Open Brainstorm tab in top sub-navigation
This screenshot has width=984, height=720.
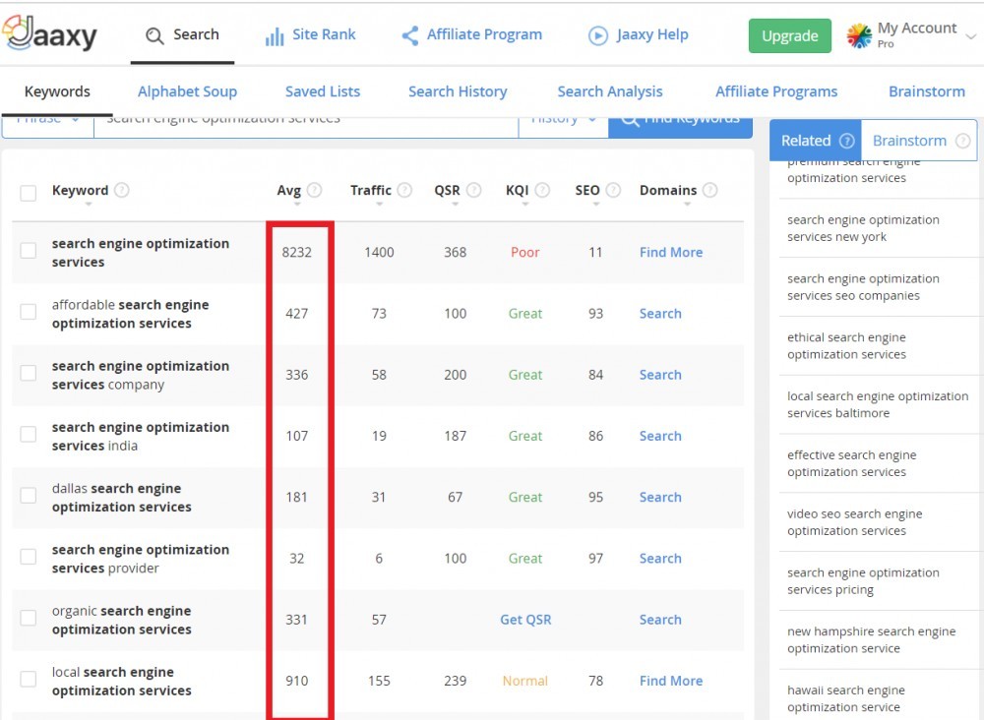(x=926, y=91)
